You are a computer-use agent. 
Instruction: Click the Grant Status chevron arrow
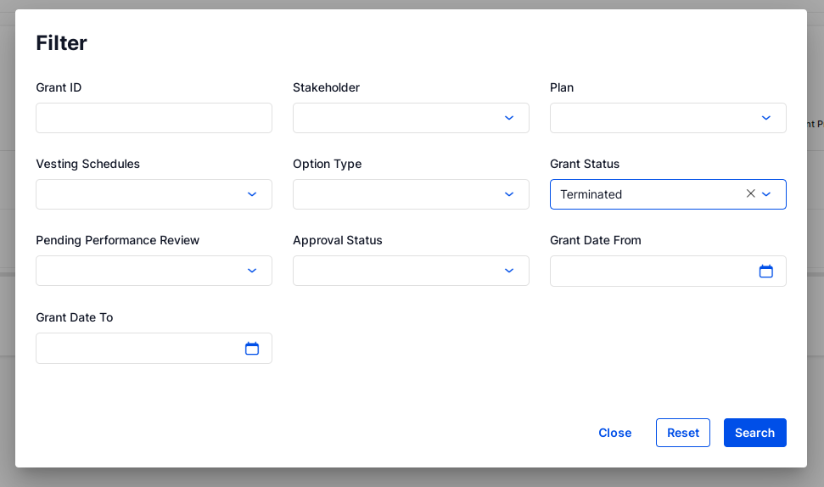(x=766, y=194)
